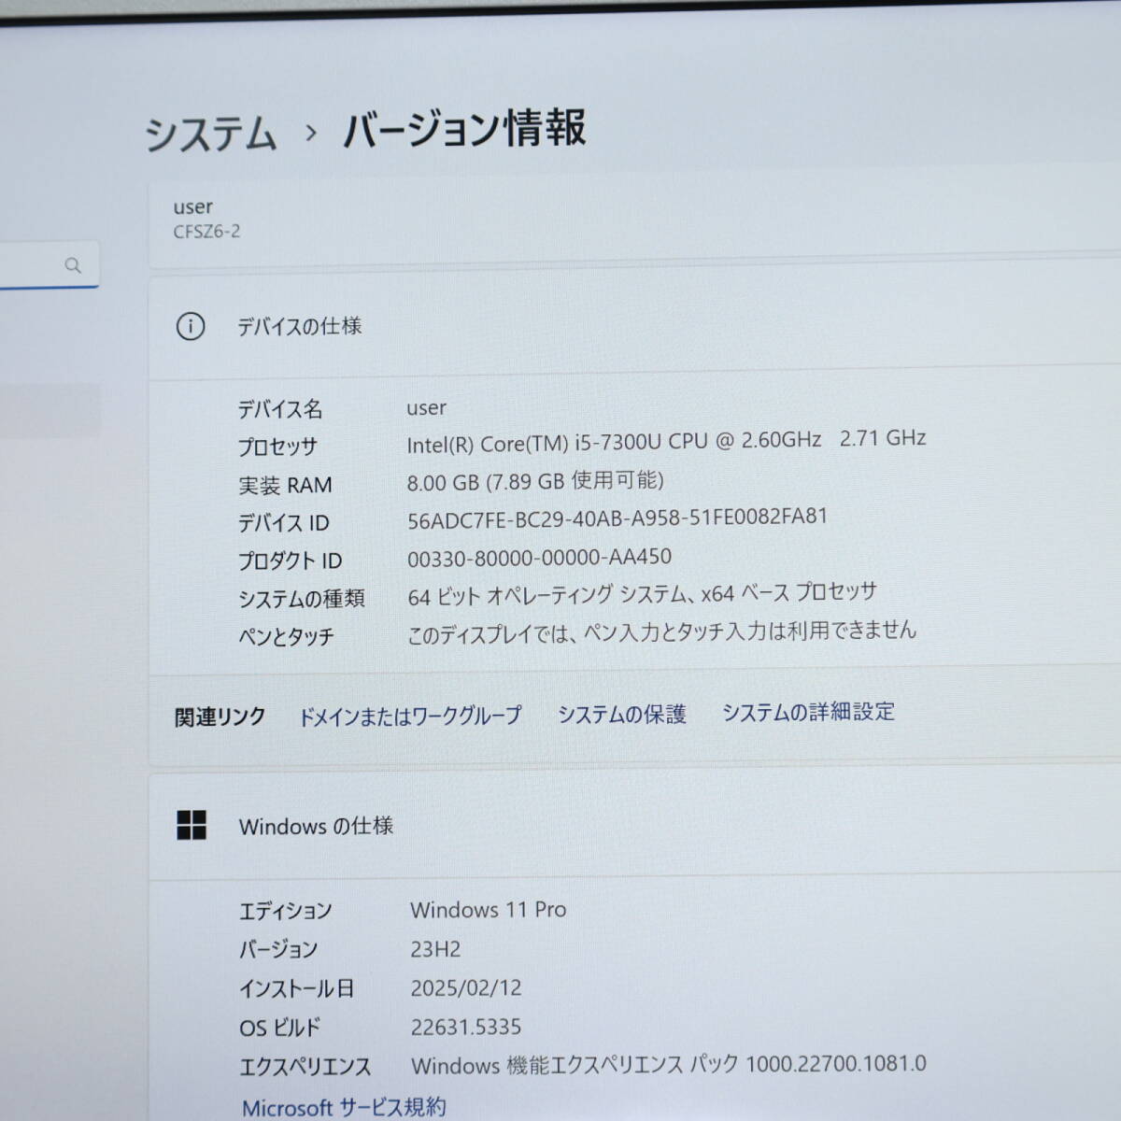Select device ID 56ADC7FE-BC29-40AB-A958-51FE0082FA81

click(617, 518)
